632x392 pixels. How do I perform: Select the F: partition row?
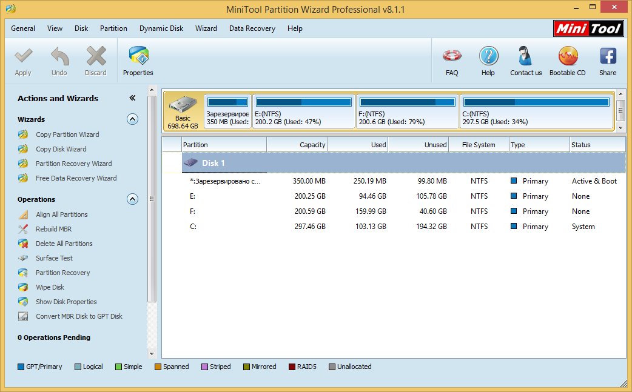point(394,211)
